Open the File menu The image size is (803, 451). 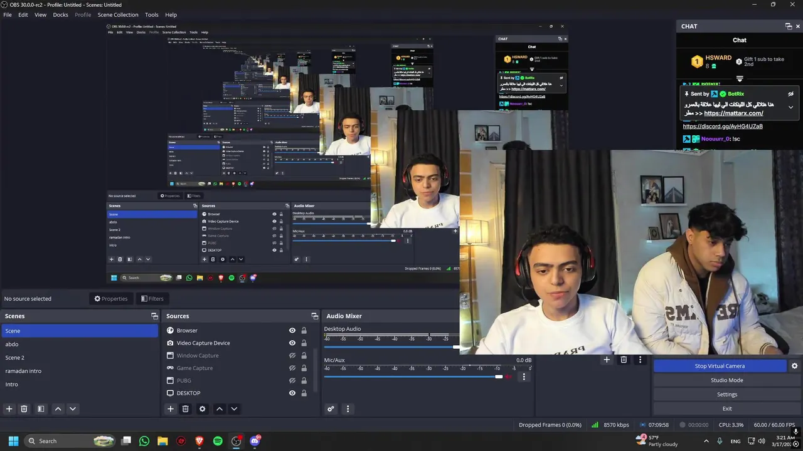[8, 14]
